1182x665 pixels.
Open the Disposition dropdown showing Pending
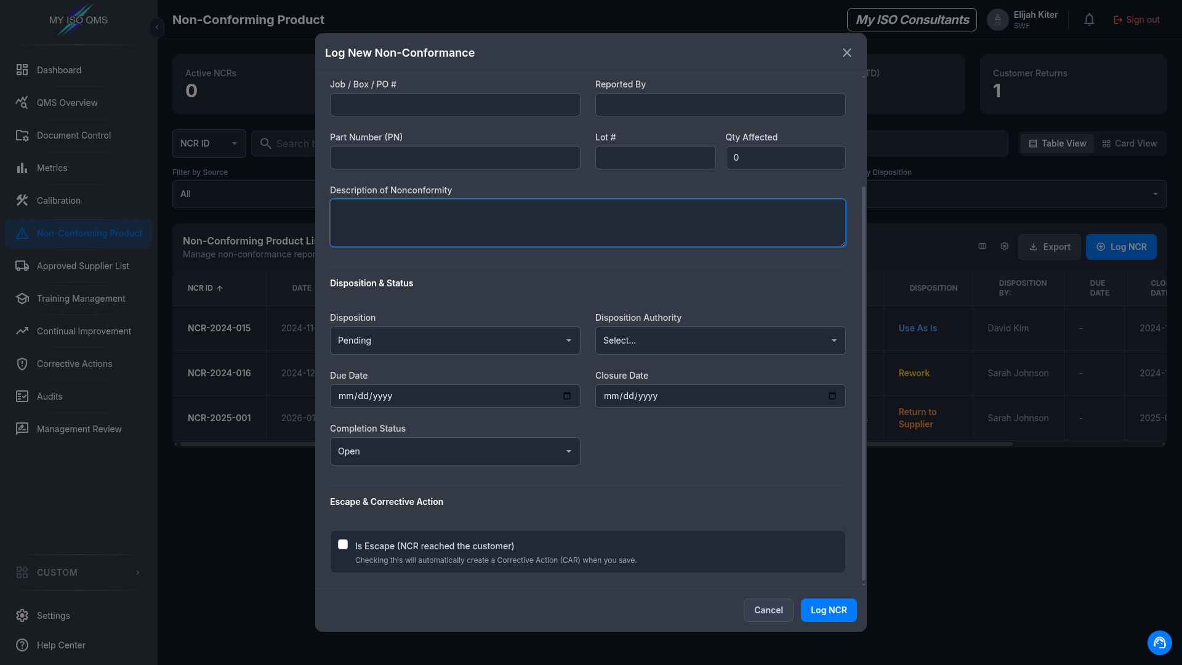455,341
